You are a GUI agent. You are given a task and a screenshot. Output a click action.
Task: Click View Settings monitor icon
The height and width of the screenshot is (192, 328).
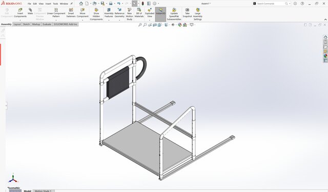point(191,25)
